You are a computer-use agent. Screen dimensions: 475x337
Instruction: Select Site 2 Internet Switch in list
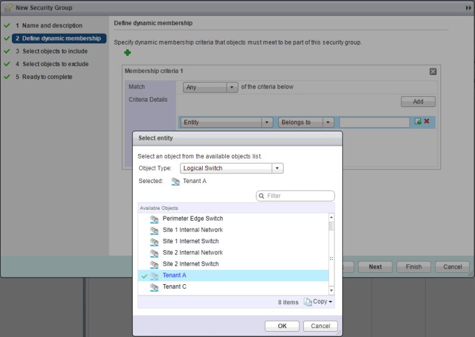190,264
